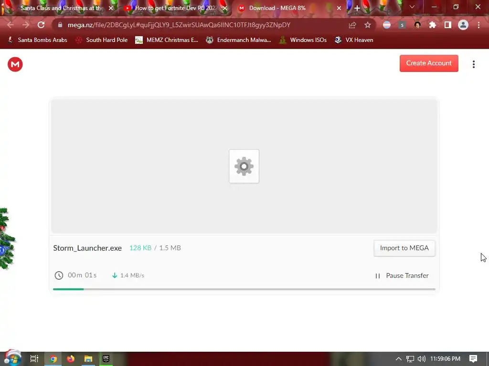This screenshot has width=489, height=366.
Task: Click the S extension icon
Action: pos(402,25)
